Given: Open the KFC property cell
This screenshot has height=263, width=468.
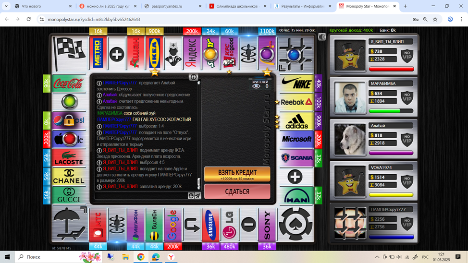Looking at the screenshot, I should [229, 54].
